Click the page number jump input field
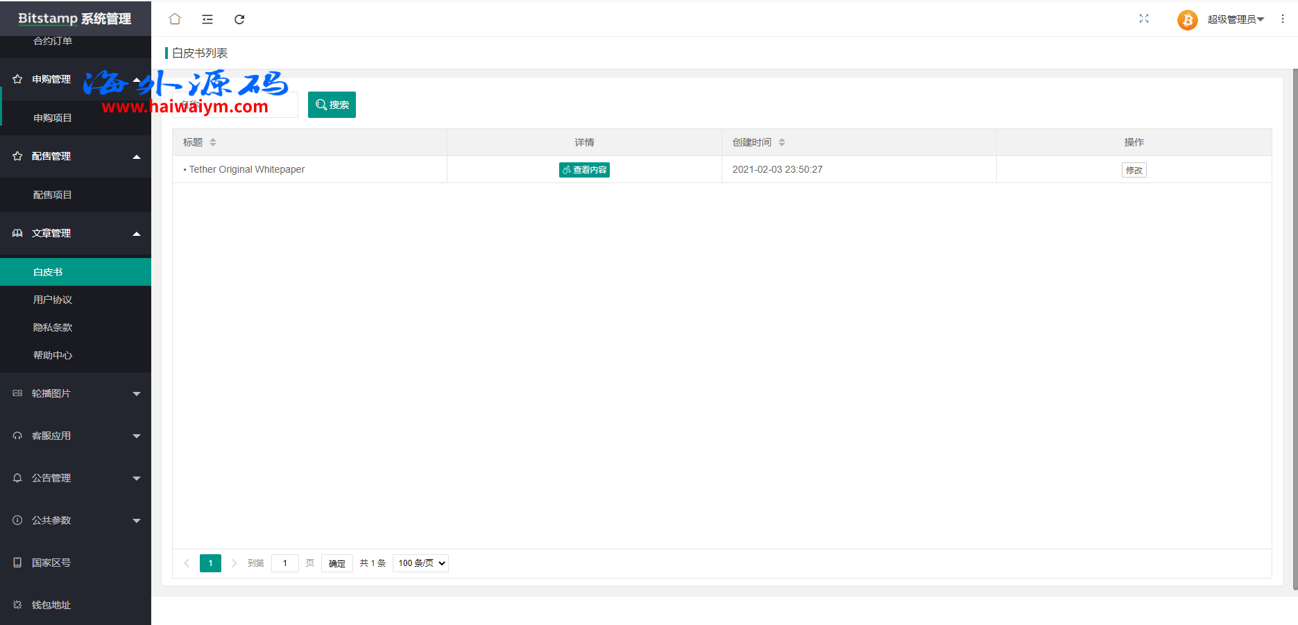This screenshot has width=1298, height=625. [x=285, y=563]
